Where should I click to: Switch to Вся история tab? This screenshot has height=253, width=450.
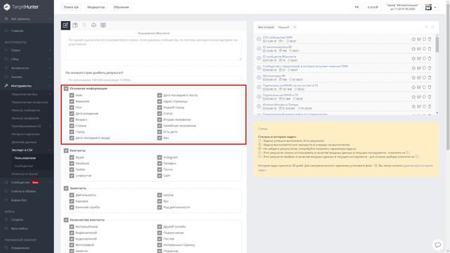266,27
